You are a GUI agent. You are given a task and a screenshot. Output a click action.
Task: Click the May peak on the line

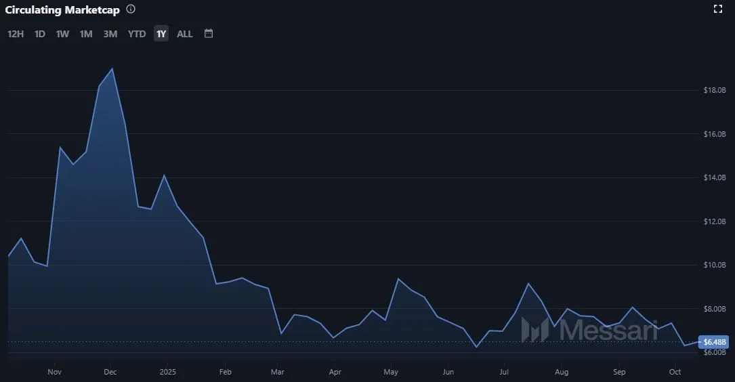(398, 279)
